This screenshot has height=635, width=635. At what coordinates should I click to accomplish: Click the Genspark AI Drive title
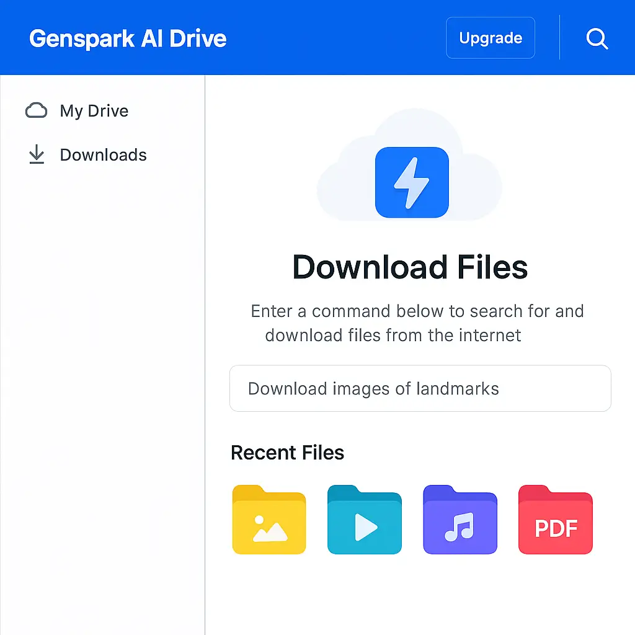pyautogui.click(x=128, y=39)
